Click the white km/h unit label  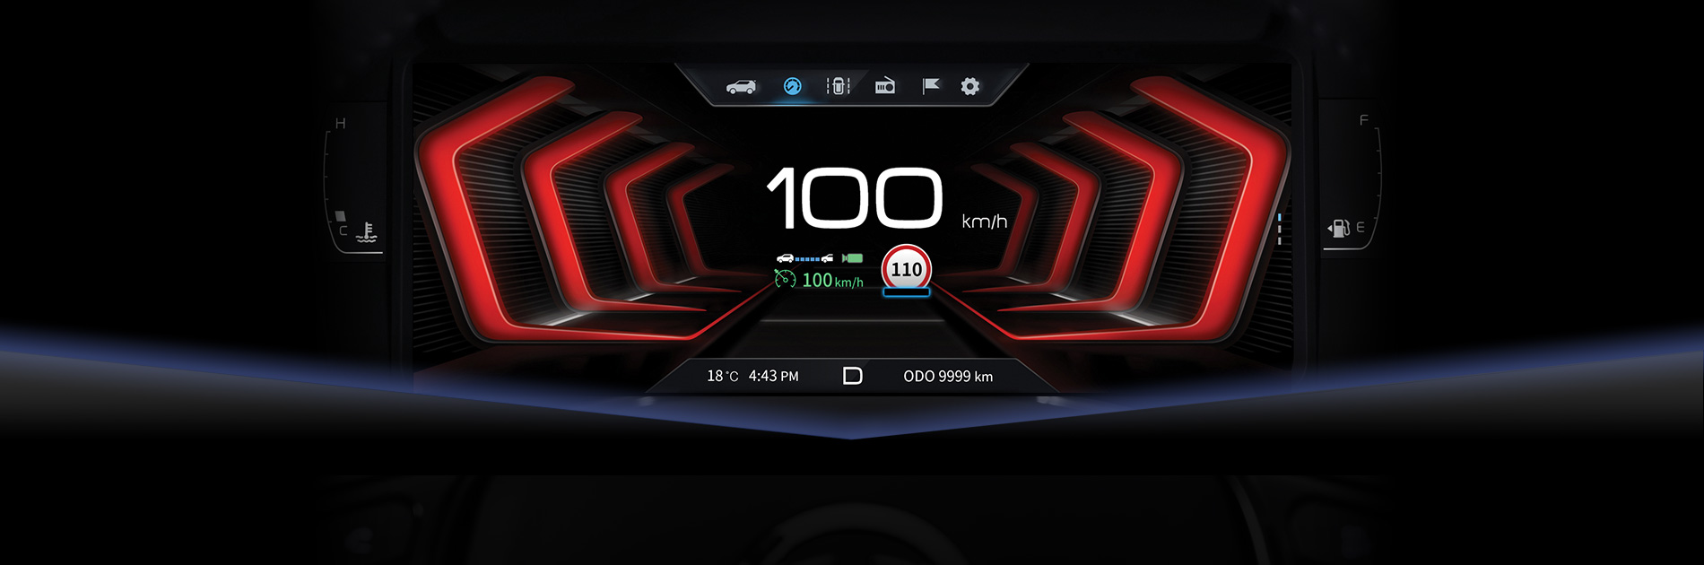click(x=985, y=221)
